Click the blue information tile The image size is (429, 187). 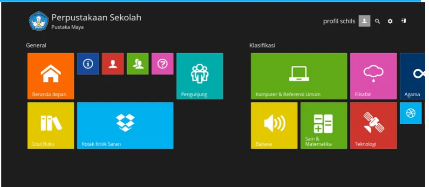88,64
